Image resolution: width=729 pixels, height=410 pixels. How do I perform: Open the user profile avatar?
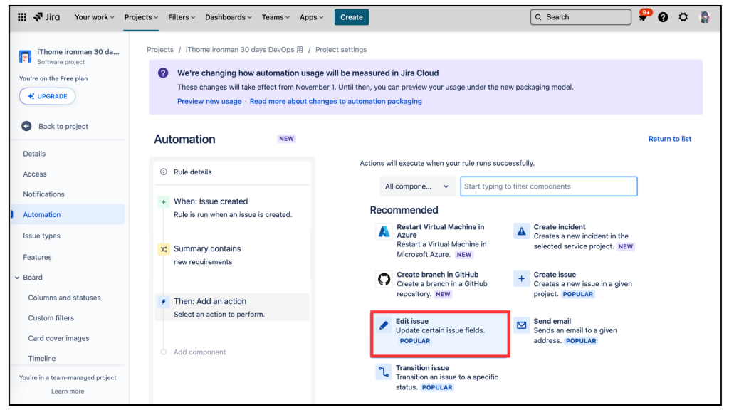pyautogui.click(x=704, y=17)
